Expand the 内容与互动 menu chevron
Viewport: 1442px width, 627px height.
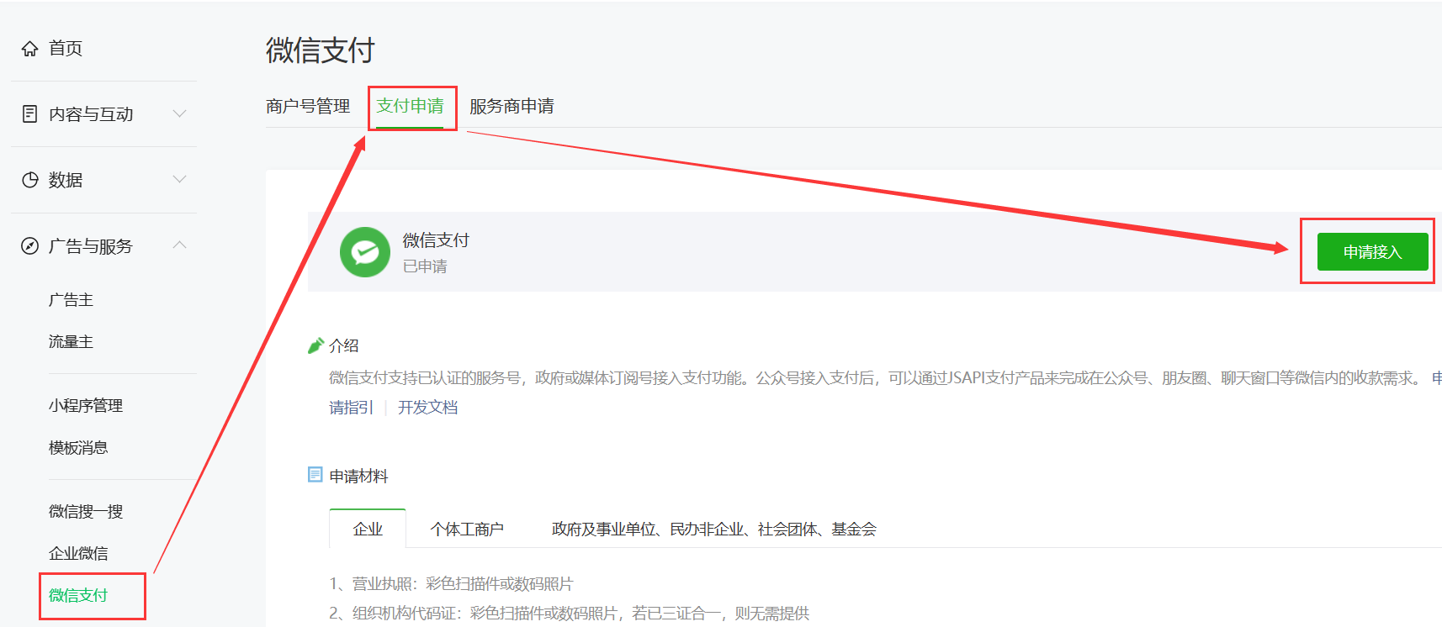(x=179, y=113)
